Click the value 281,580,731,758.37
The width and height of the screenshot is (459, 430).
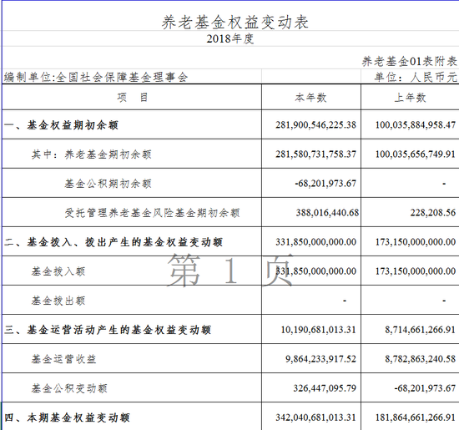coord(315,154)
